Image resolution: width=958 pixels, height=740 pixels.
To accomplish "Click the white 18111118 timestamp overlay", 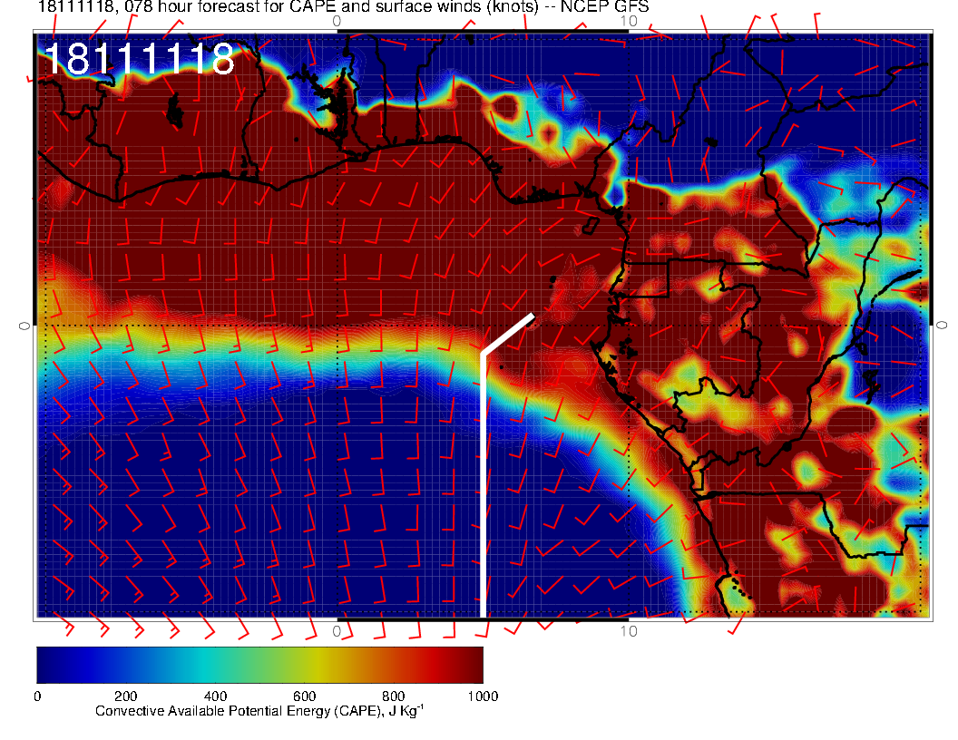I will pyautogui.click(x=138, y=60).
